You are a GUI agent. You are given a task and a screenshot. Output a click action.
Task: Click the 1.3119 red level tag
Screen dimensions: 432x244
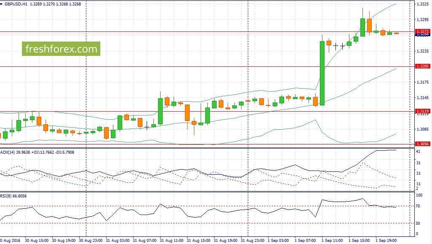[422, 111]
